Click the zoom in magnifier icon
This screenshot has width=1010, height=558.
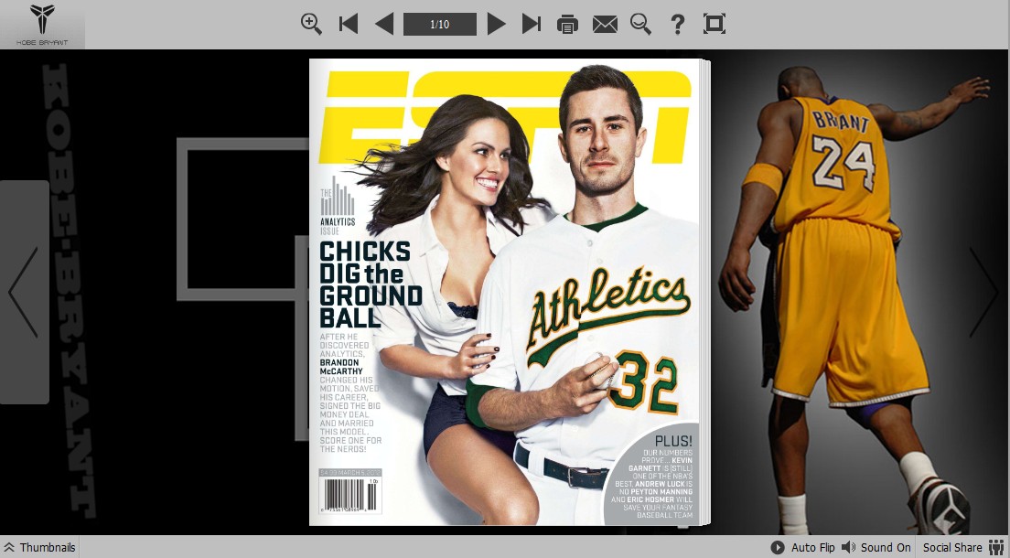coord(311,25)
